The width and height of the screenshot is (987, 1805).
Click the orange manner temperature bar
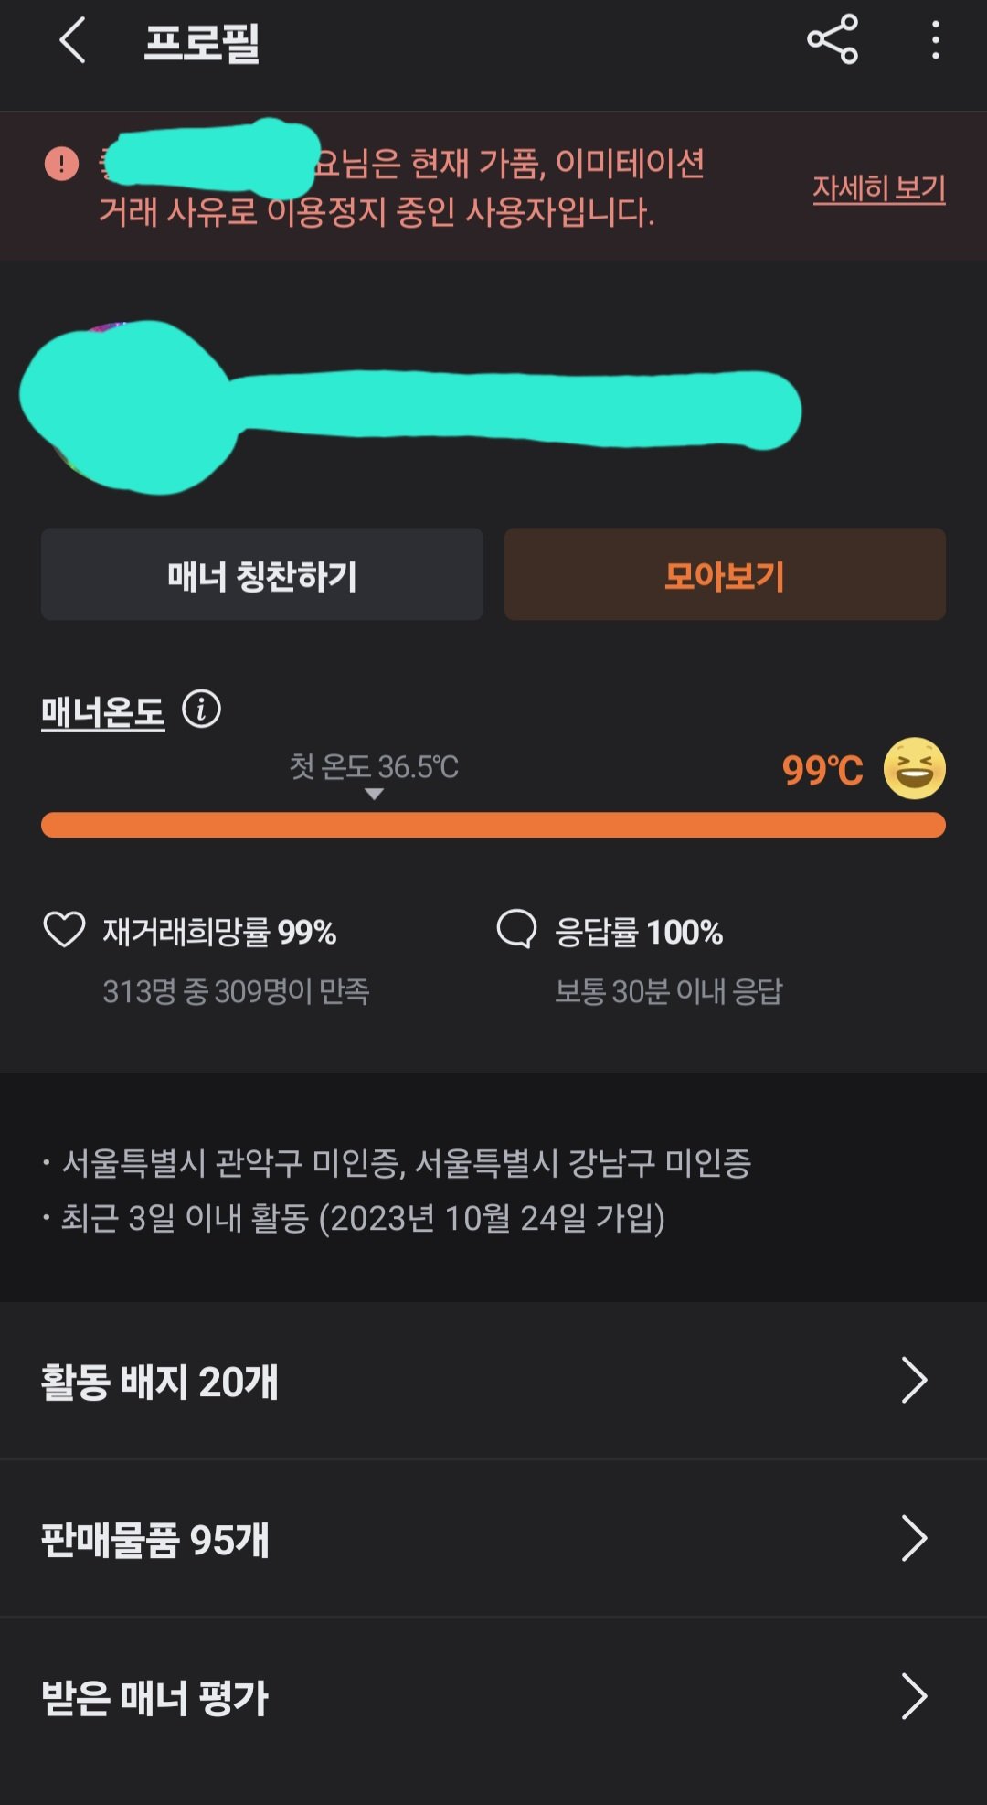[493, 825]
